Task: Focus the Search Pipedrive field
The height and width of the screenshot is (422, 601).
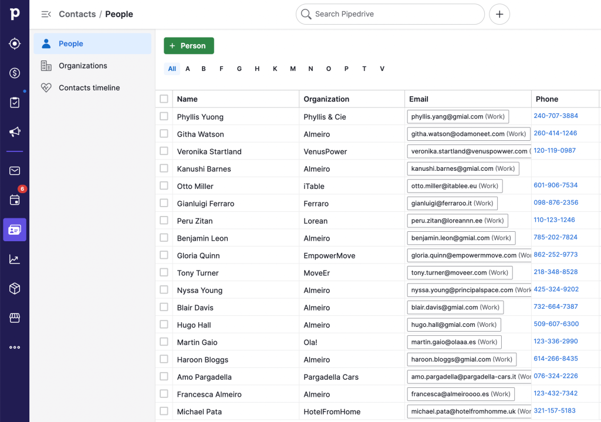Action: click(x=390, y=14)
